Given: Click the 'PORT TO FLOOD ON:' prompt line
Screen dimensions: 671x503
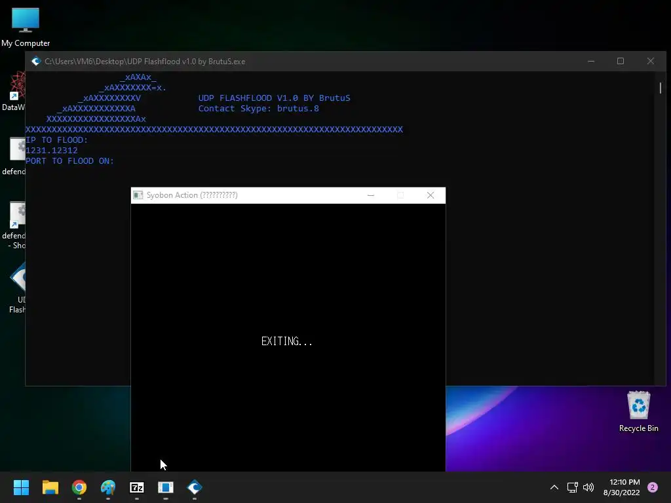Looking at the screenshot, I should click(69, 161).
